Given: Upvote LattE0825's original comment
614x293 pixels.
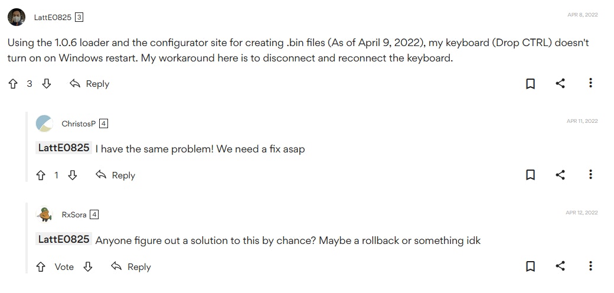Looking at the screenshot, I should pyautogui.click(x=13, y=84).
